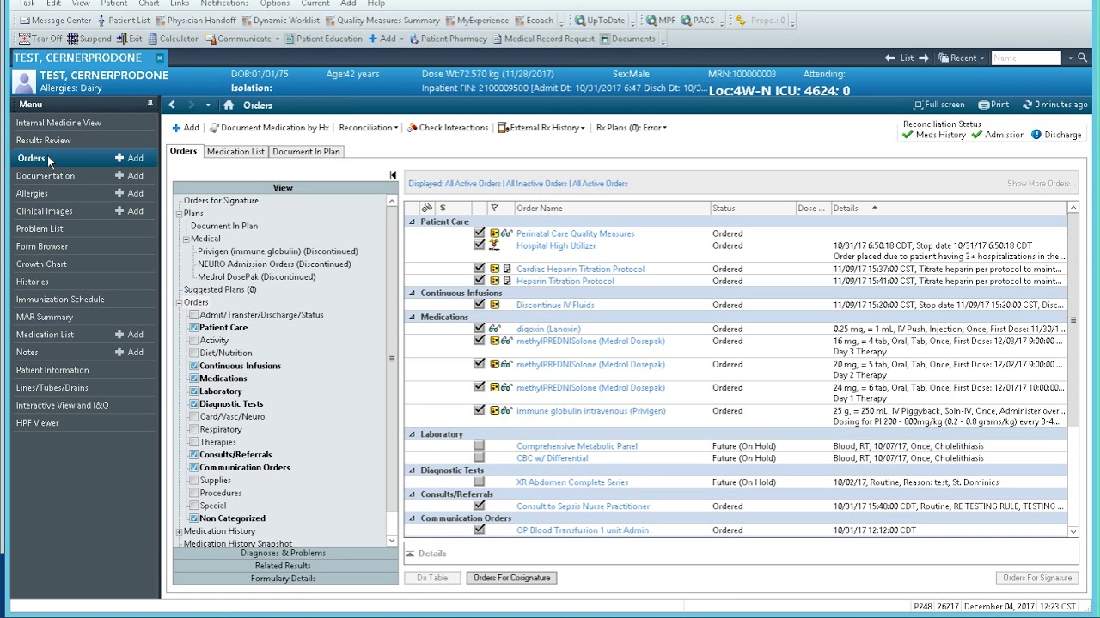Pin the Menu panel

(150, 104)
